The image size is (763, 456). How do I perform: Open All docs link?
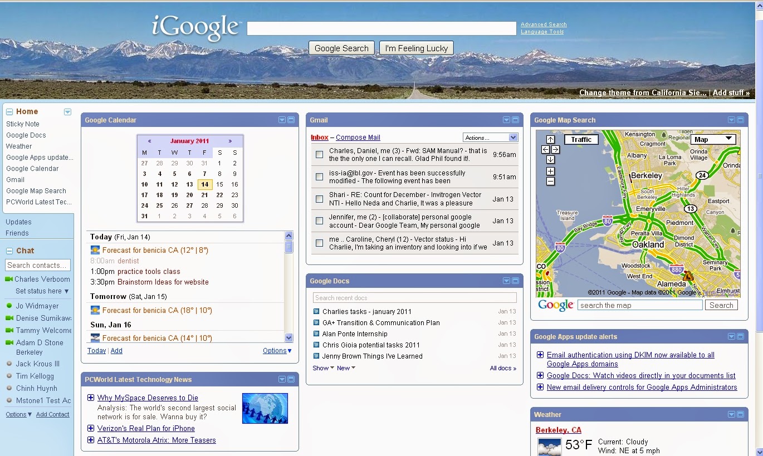pos(503,368)
